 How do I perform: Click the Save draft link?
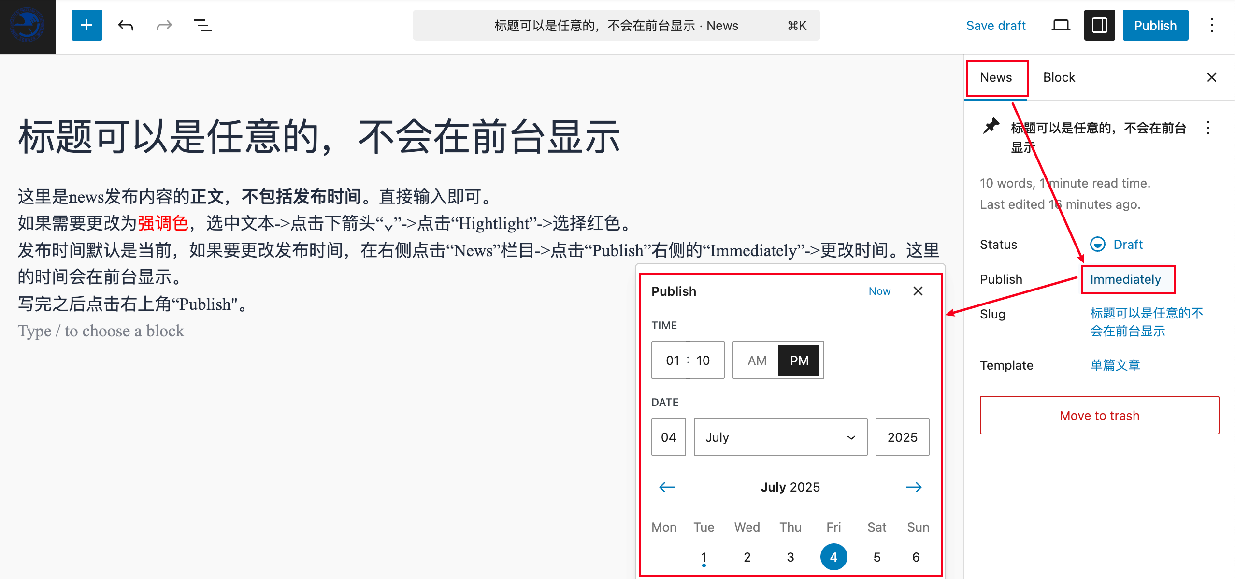(x=996, y=26)
